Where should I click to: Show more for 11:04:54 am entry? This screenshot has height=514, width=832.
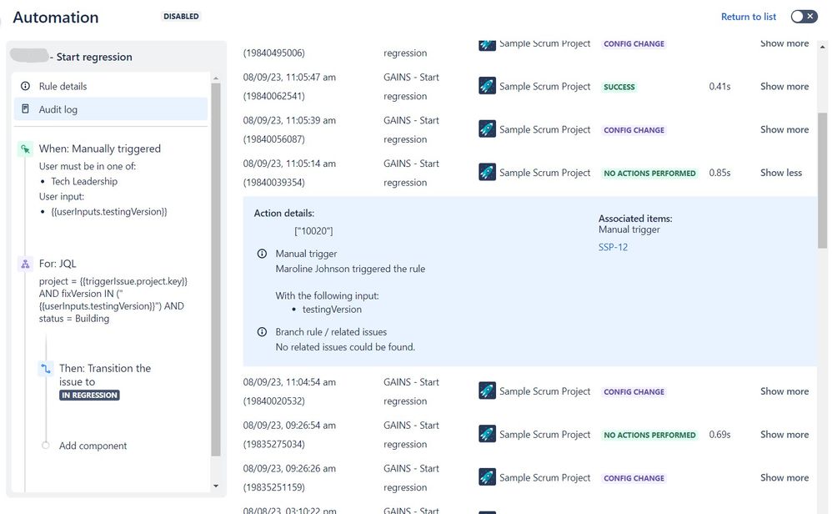pyautogui.click(x=784, y=391)
